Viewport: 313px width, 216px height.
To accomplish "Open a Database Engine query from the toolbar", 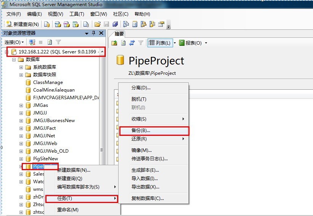I will tap(47, 24).
